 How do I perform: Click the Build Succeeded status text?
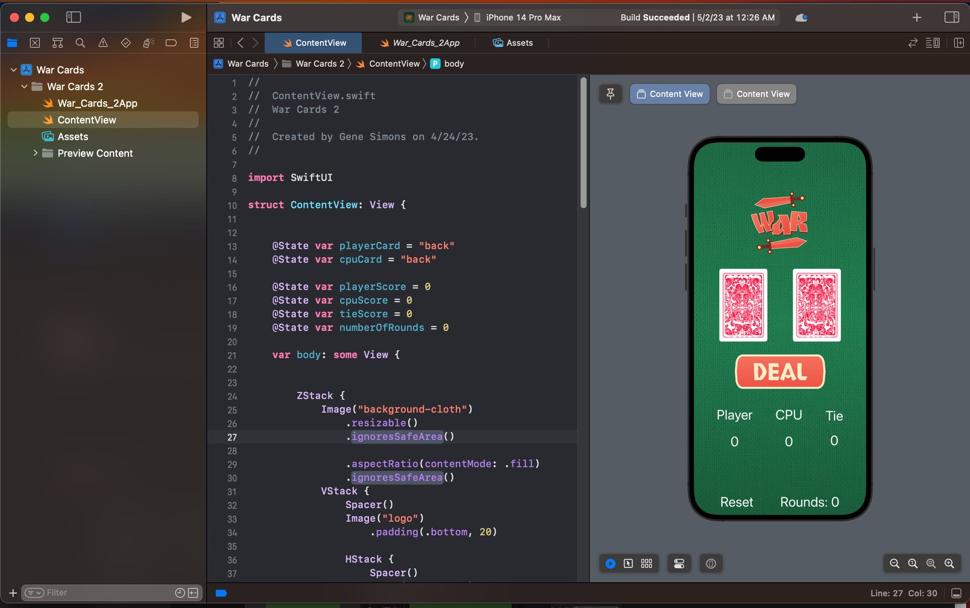[x=697, y=18]
